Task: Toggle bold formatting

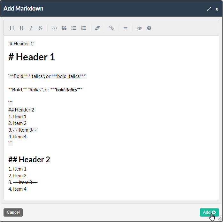Action: [21, 28]
